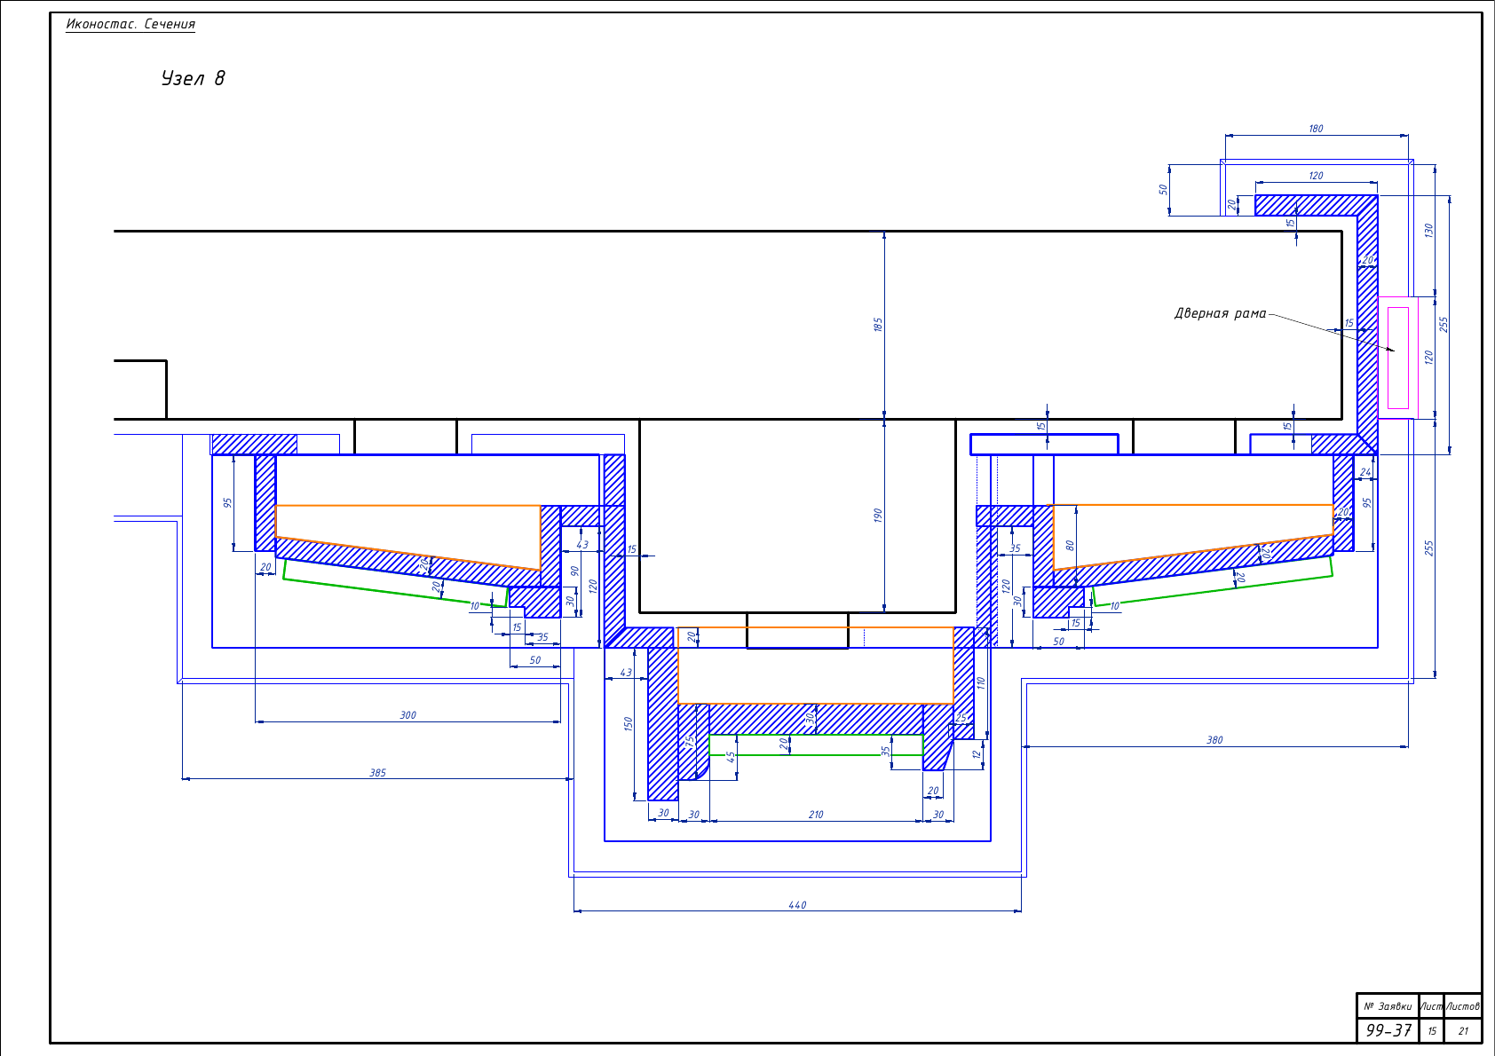Click the 185 vertical dimension value

878,325
